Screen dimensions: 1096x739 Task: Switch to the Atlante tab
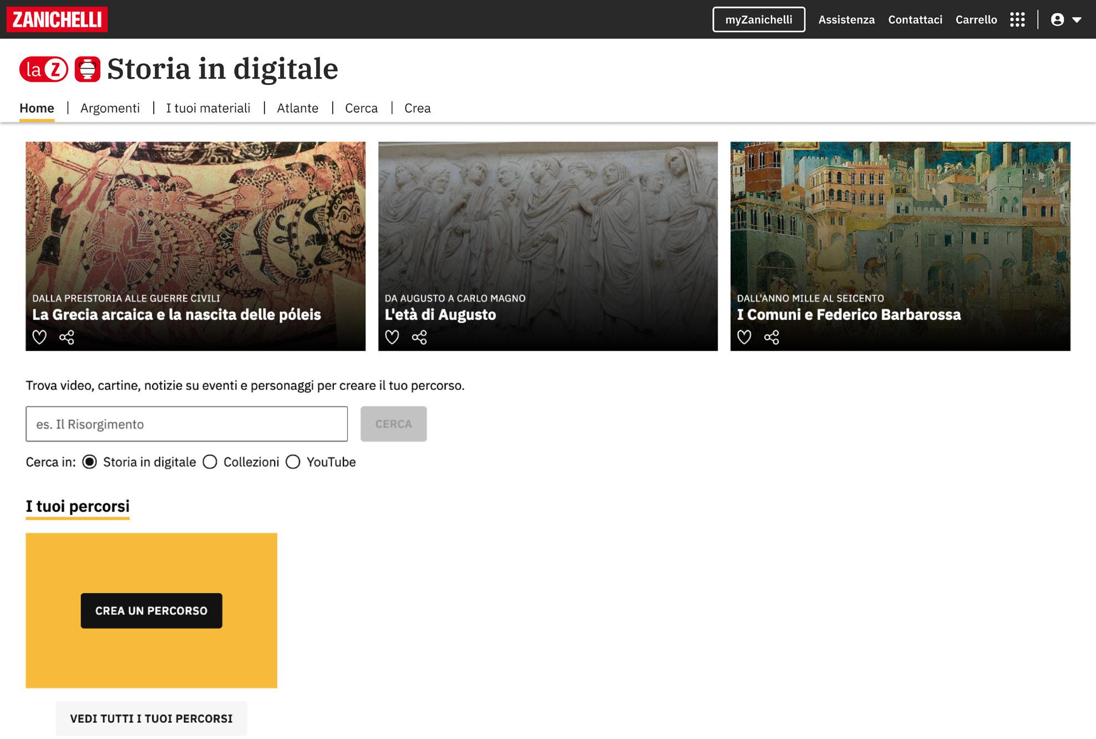[x=297, y=108]
